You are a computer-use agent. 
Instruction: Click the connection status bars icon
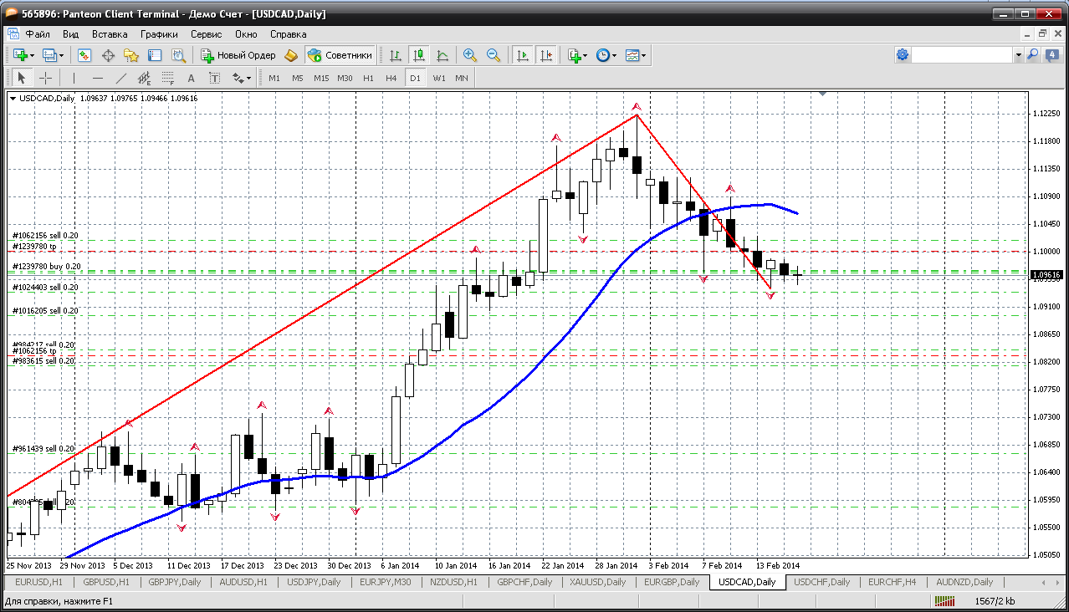945,601
